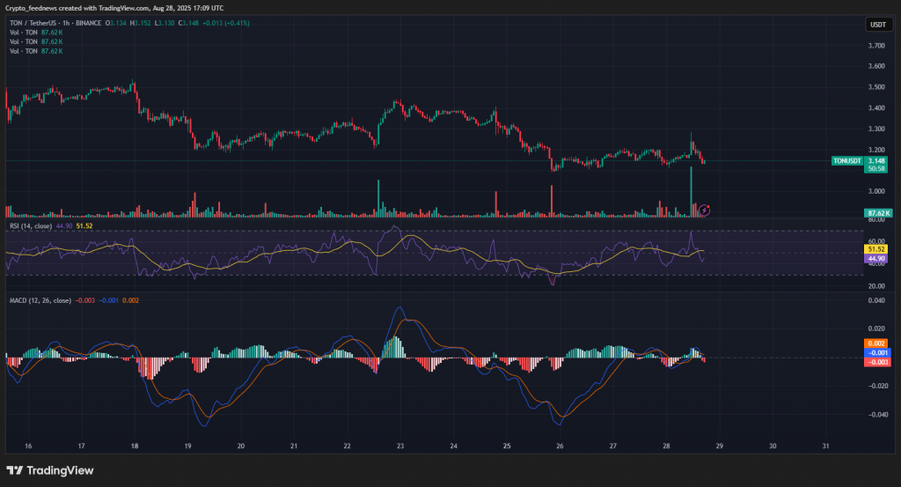Click the red -0.003 MACD histogram label
901x487 pixels.
point(876,362)
